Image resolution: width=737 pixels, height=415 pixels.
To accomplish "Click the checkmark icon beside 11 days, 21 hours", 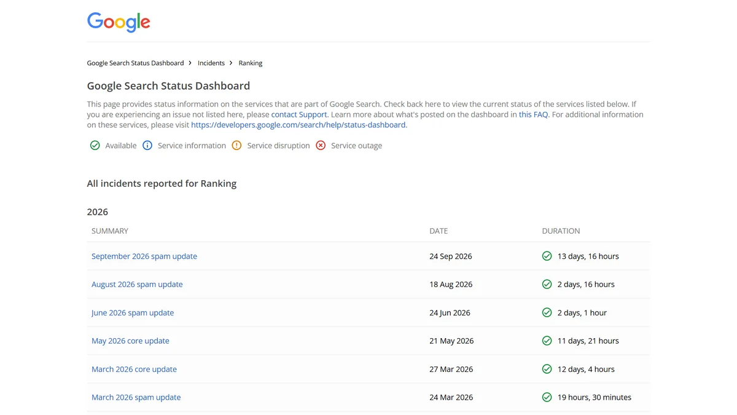I will pyautogui.click(x=547, y=341).
